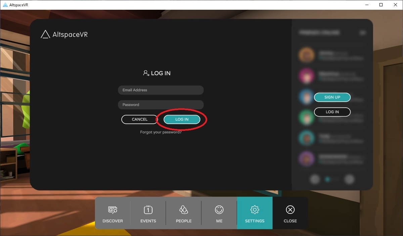Image resolution: width=403 pixels, height=236 pixels.
Task: Click the Password field
Action: click(x=161, y=105)
